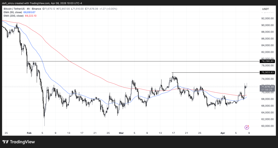Click the current price label 71,676.39
278x148 pixels.
pos(268,87)
